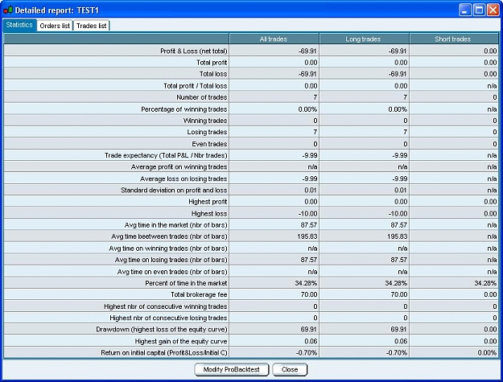Click the Close button at bottom

click(290, 369)
